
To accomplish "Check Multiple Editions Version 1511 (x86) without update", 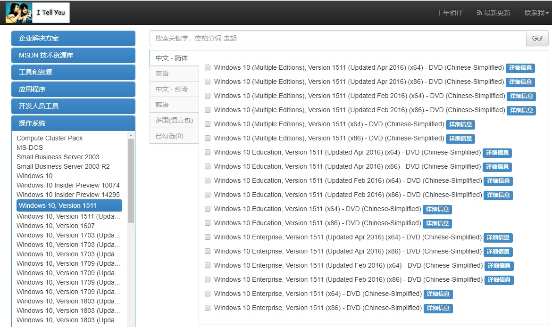I will [208, 138].
